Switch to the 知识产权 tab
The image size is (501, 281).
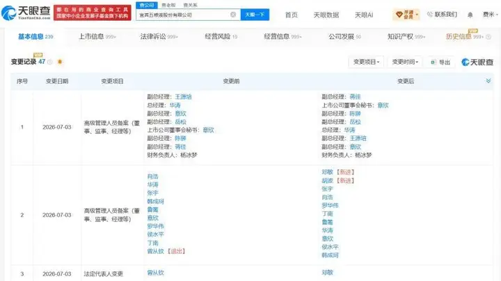[x=406, y=37]
